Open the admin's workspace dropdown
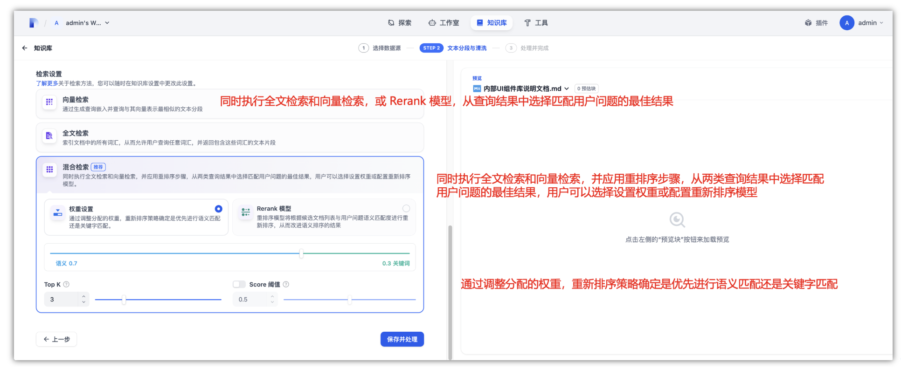Screen dimensions: 901x369 (x=88, y=23)
